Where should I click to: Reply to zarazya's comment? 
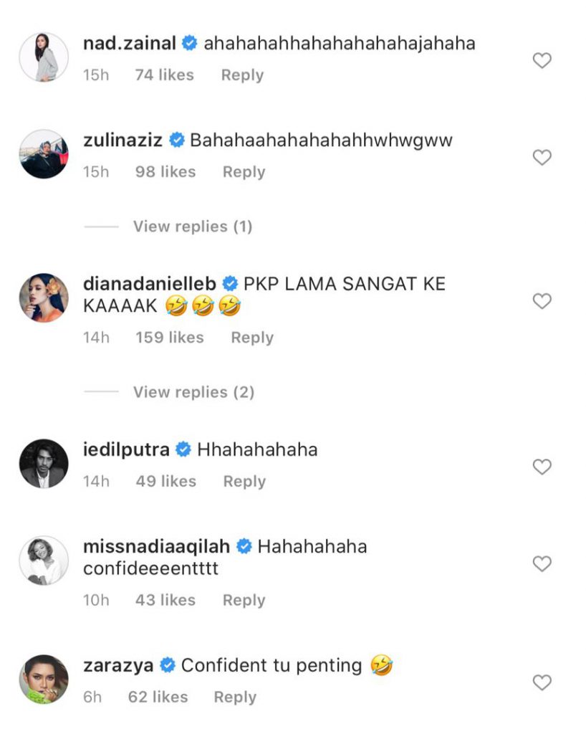(235, 697)
